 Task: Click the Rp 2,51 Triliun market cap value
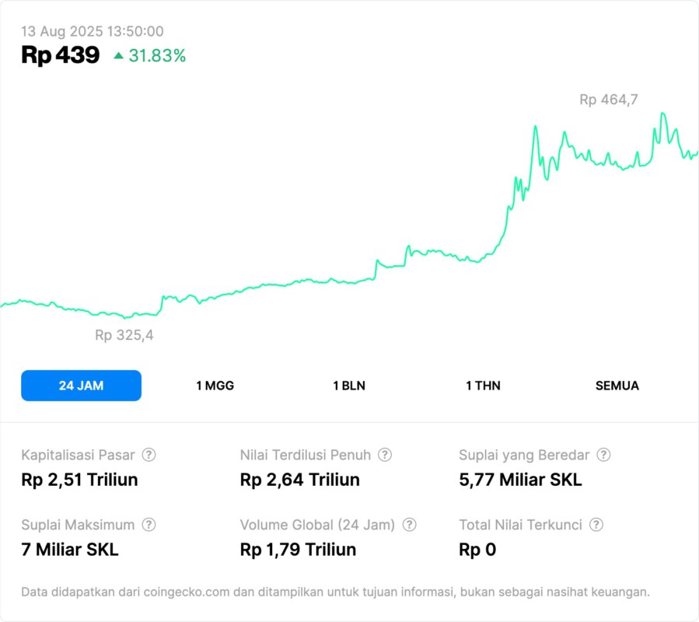coord(79,480)
